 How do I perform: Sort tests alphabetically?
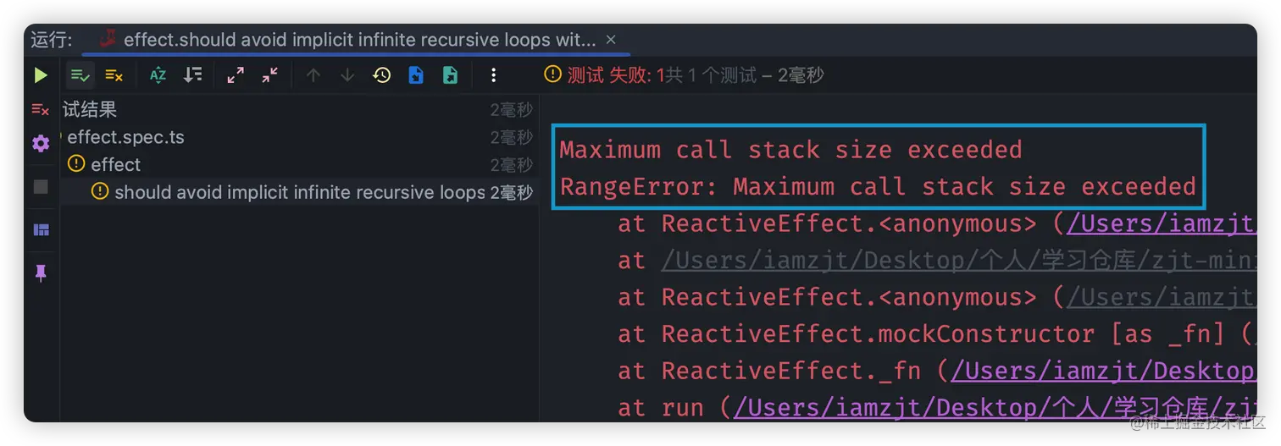[158, 75]
